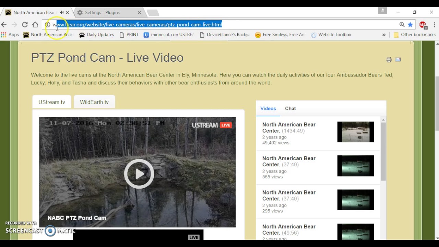Close the North American Bear tab
Screen dimensions: 439x247
pyautogui.click(x=67, y=12)
